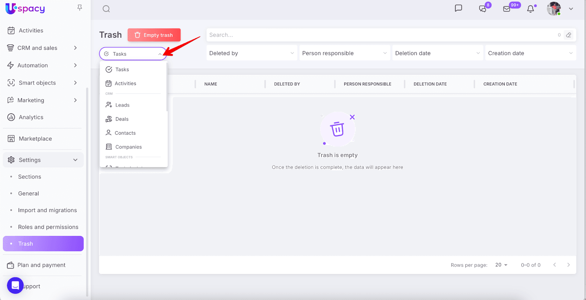Select Leads from the entity dropdown list
586x300 pixels.
pos(122,105)
